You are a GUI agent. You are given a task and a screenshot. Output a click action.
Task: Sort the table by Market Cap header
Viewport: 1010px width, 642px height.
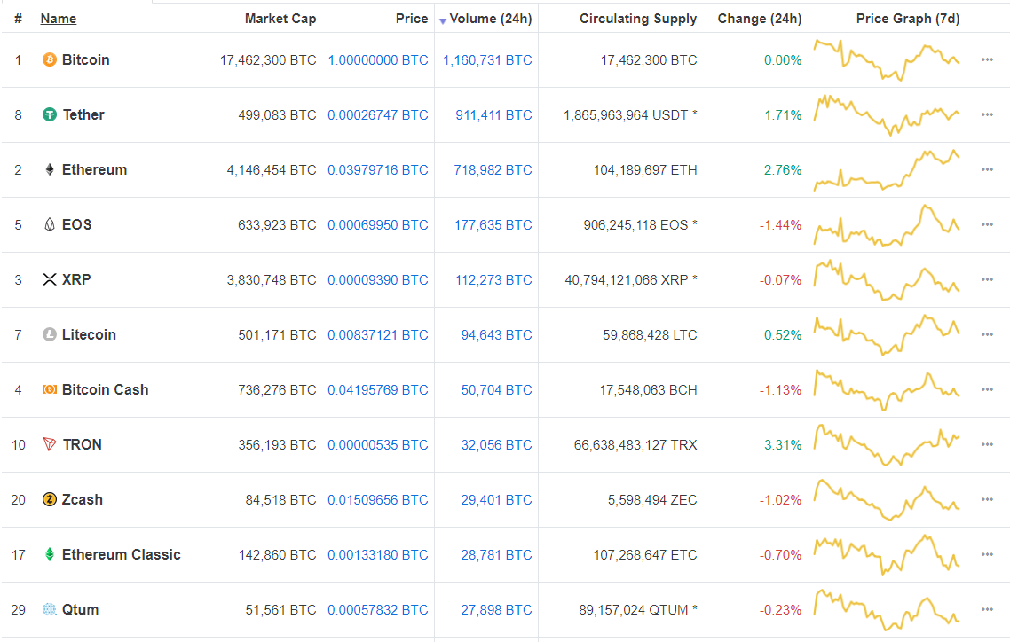point(280,19)
